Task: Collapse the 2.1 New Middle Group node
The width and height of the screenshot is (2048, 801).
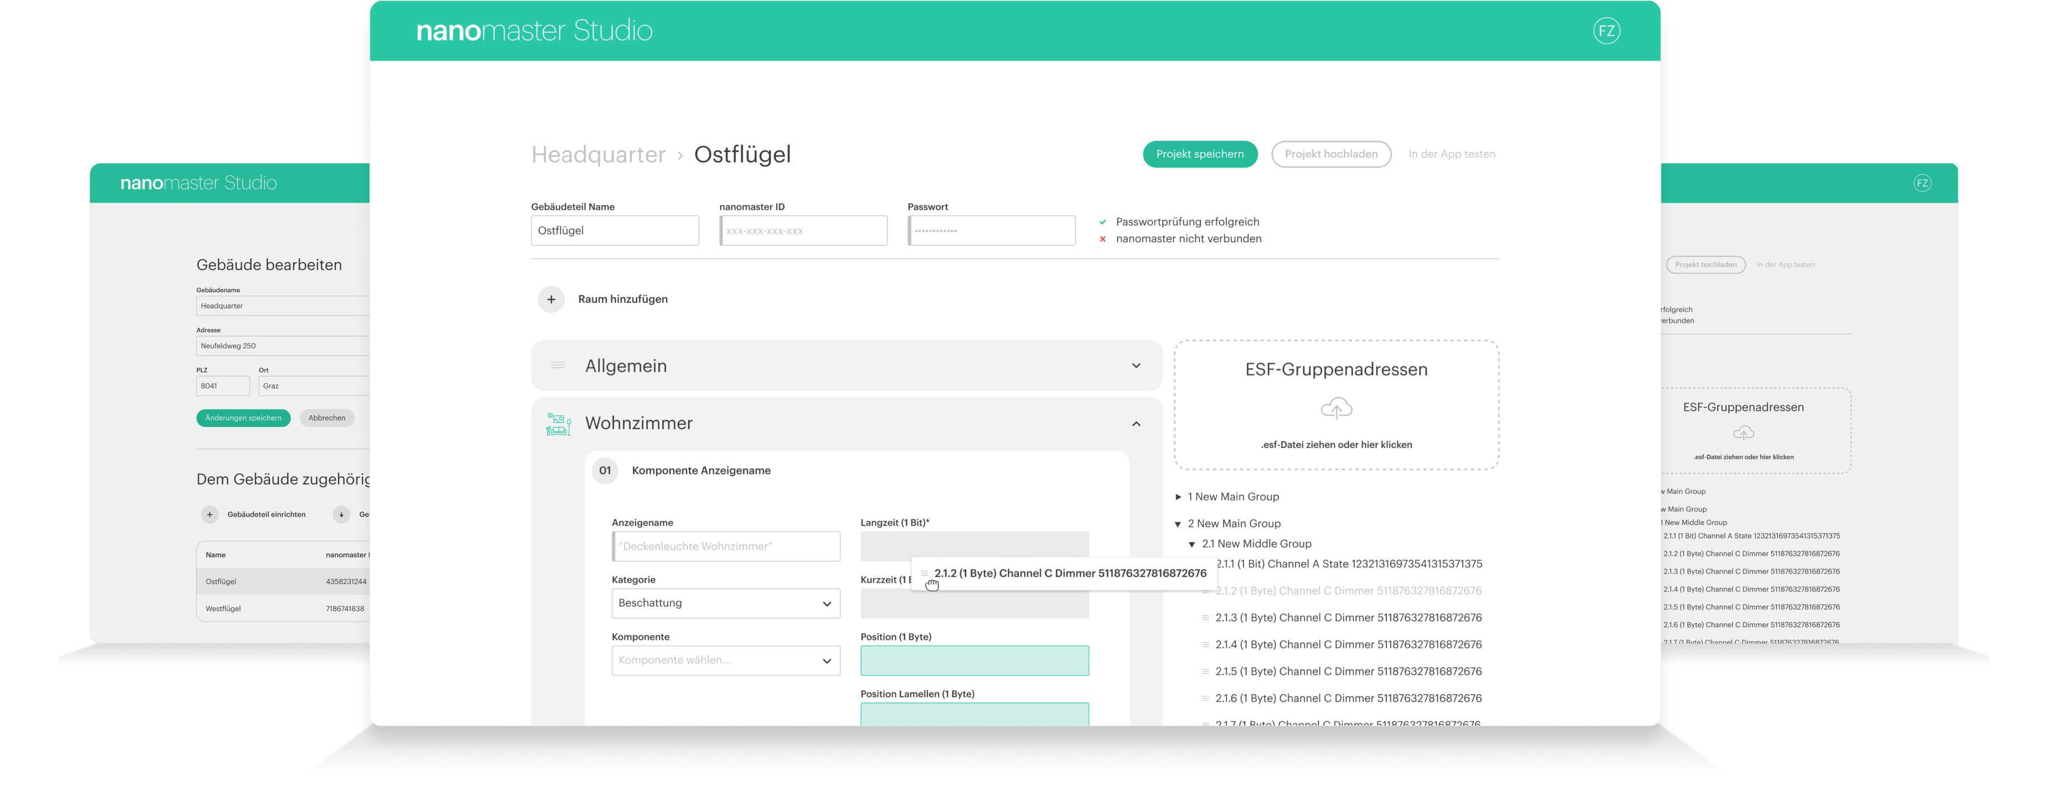Action: 1192,544
